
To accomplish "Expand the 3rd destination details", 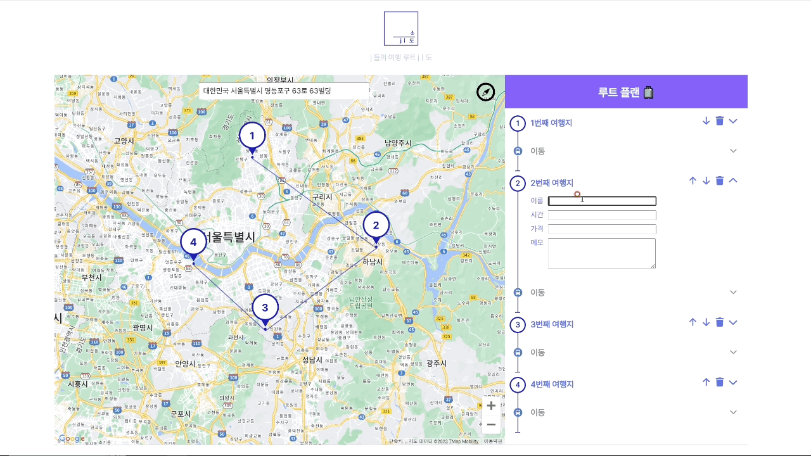I will tap(733, 322).
